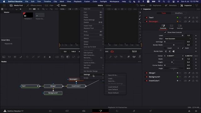Toggle Background1 enable red dot in Inspector
Viewport: 201px width, 113px height.
(147, 77)
